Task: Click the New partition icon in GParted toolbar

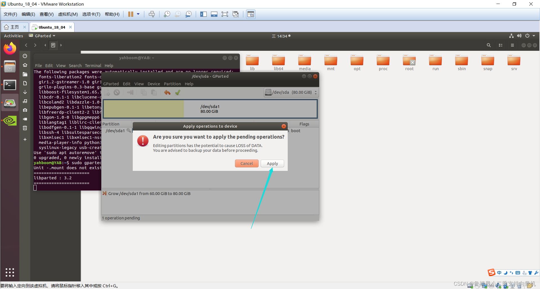Action: [x=107, y=92]
